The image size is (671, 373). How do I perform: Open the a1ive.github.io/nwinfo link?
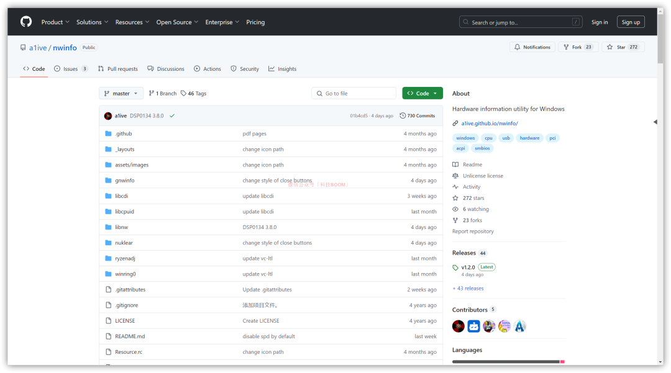coord(490,124)
